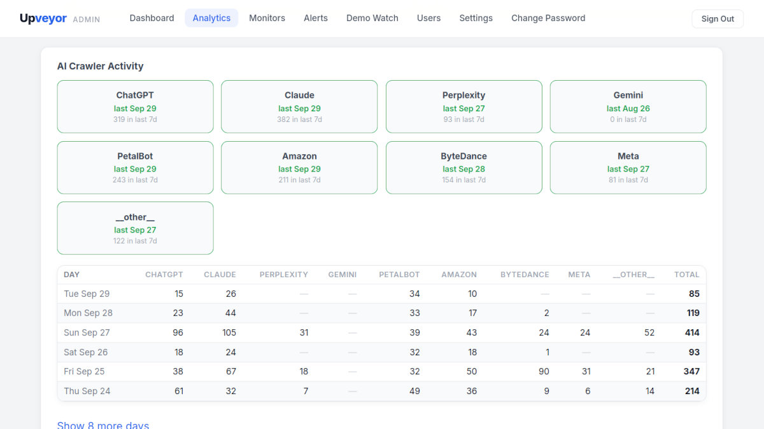
Task: Click ChatGPT value 96 on Sun Sep 27
Action: coord(178,332)
